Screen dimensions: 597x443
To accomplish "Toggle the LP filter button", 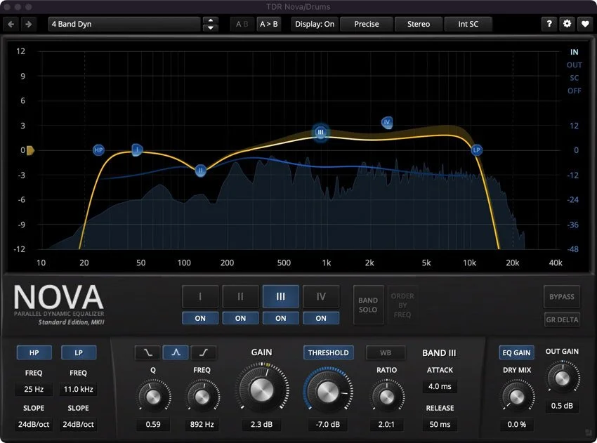I will point(79,353).
